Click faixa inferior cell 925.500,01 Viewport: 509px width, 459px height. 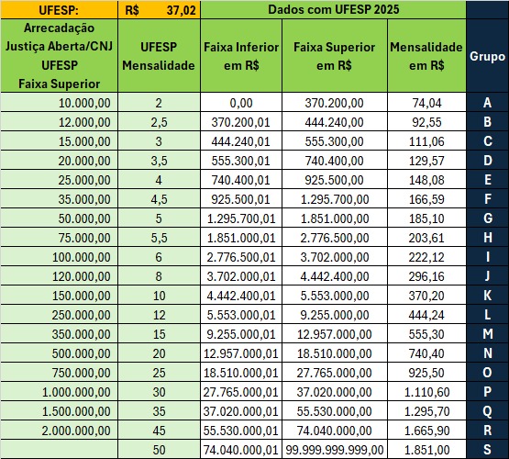coord(241,199)
